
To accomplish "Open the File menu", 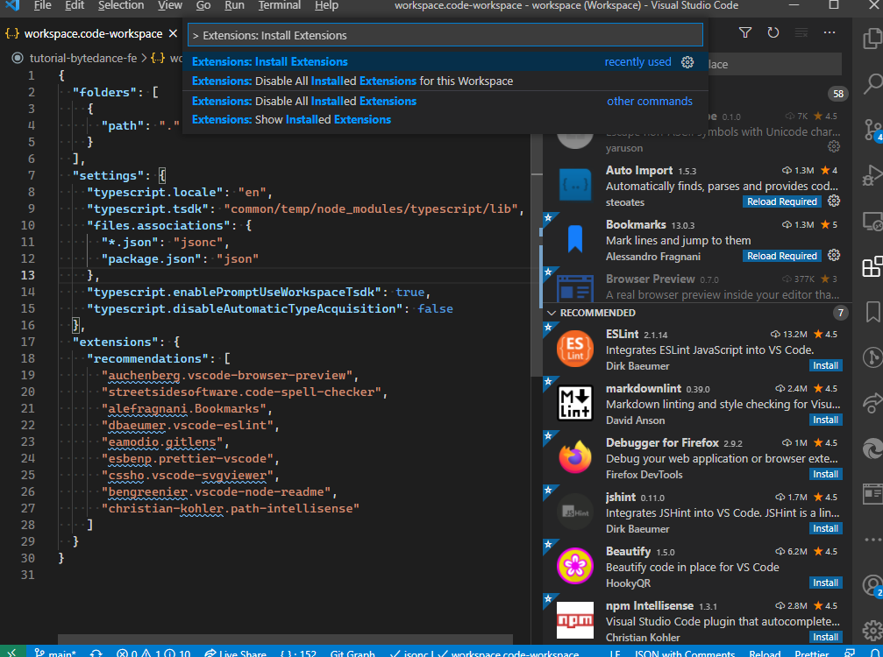I will (x=42, y=5).
